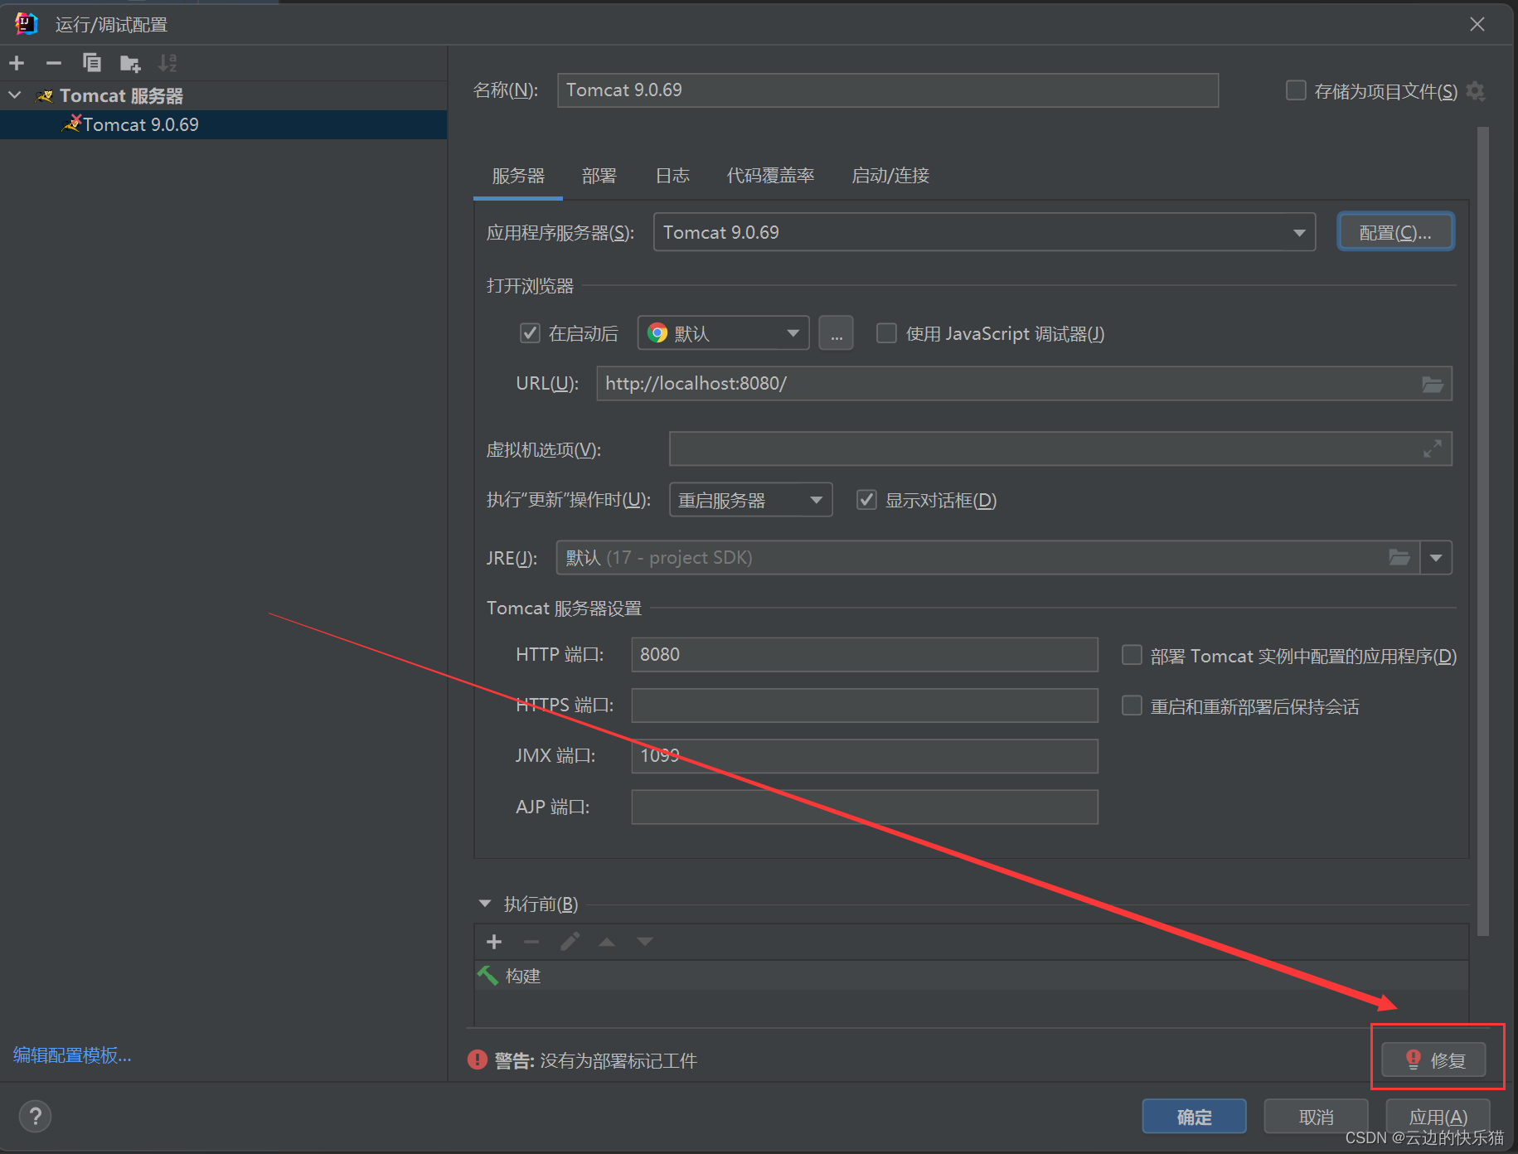The width and height of the screenshot is (1518, 1154).
Task: Add a before-launch task
Action: click(x=494, y=942)
